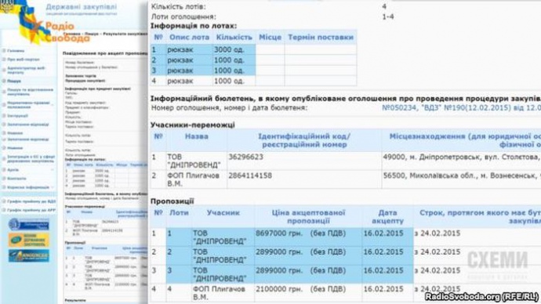Open the Графік прийому до АРР link
The image size is (541, 304).
tap(31, 210)
